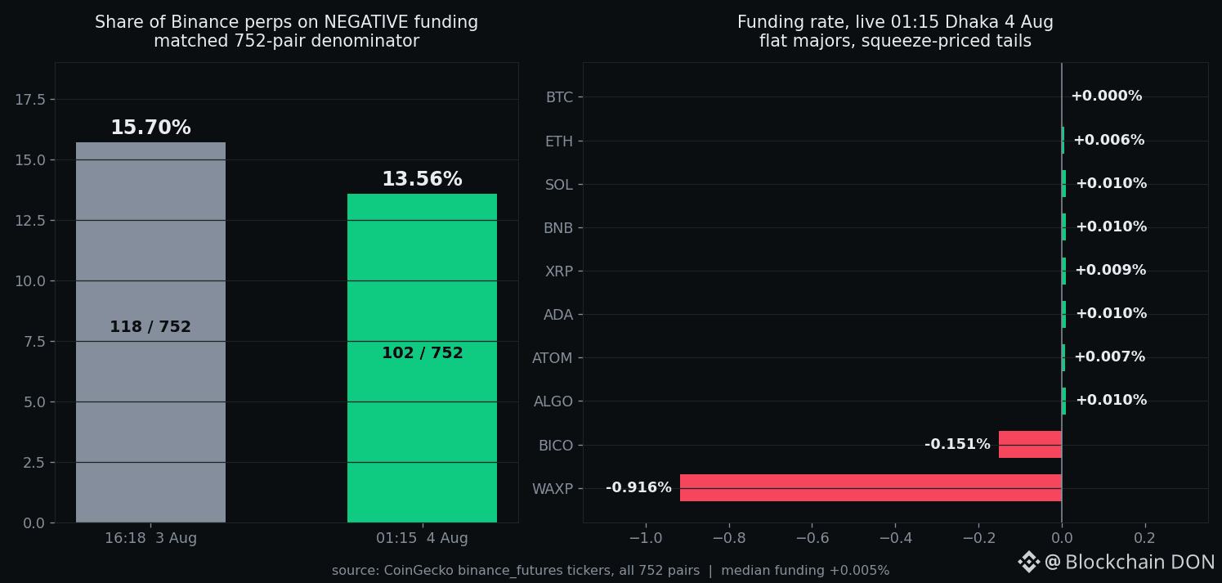Click the "-0.151%" BICO funding value
This screenshot has height=583, width=1222.
pyautogui.click(x=957, y=445)
